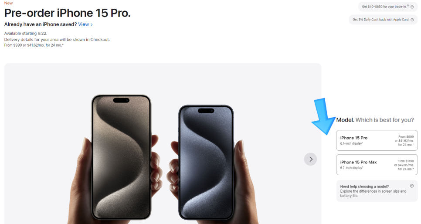Expand Need help choosing a model? section
The image size is (421, 224).
377,191
